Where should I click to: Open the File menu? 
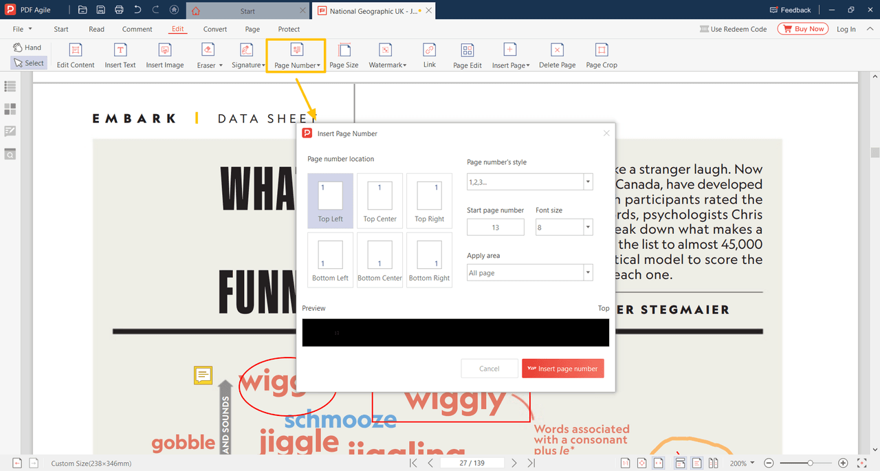pos(21,29)
